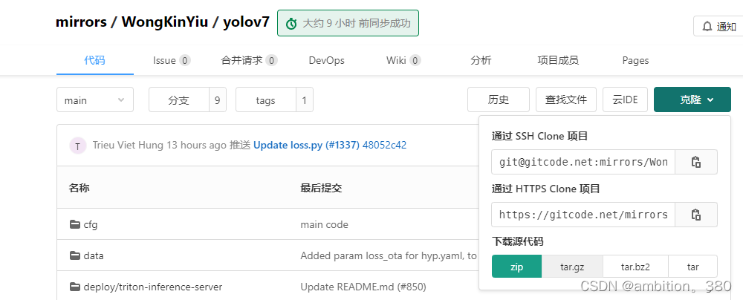The height and width of the screenshot is (300, 743).
Task: Copy the HTTPS clone URL
Action: (x=695, y=215)
